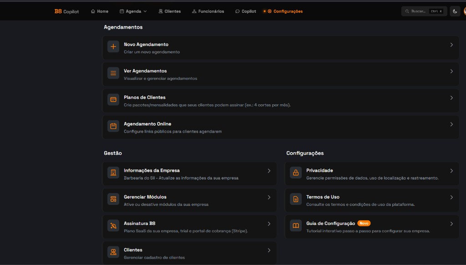The width and height of the screenshot is (466, 265).
Task: Select the list icon beside Ver Agendamentos
Action: 113,73
